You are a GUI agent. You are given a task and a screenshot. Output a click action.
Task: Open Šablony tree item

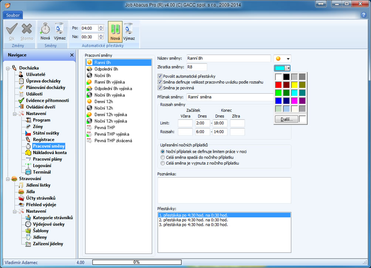point(41,231)
